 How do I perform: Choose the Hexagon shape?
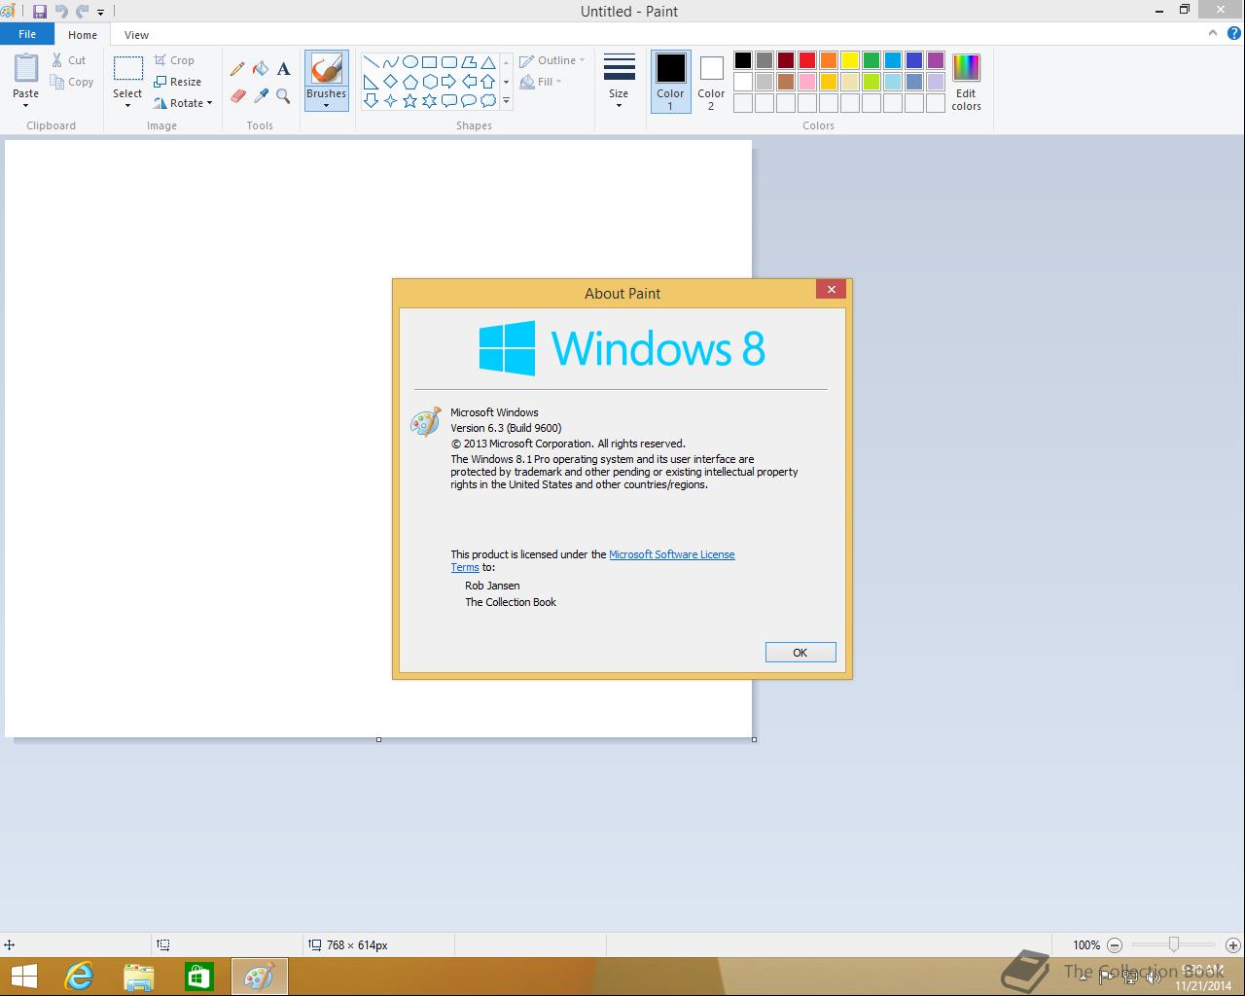coord(429,82)
